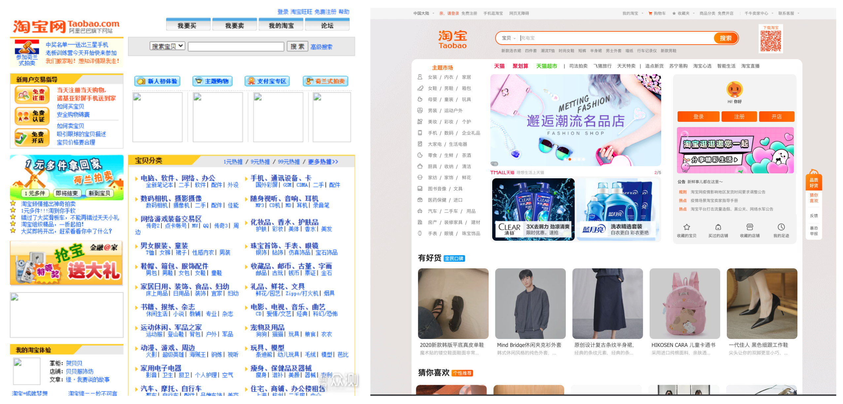
Task: Click the 淘宝逛逛邀您一起 pink banner
Action: click(735, 150)
